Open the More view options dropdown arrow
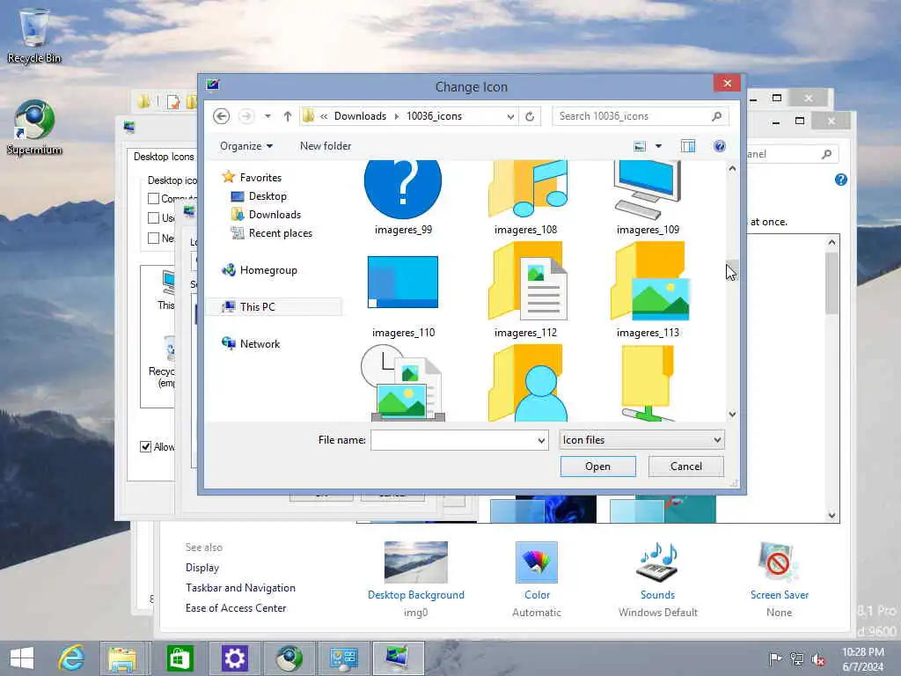901x676 pixels. [x=658, y=146]
